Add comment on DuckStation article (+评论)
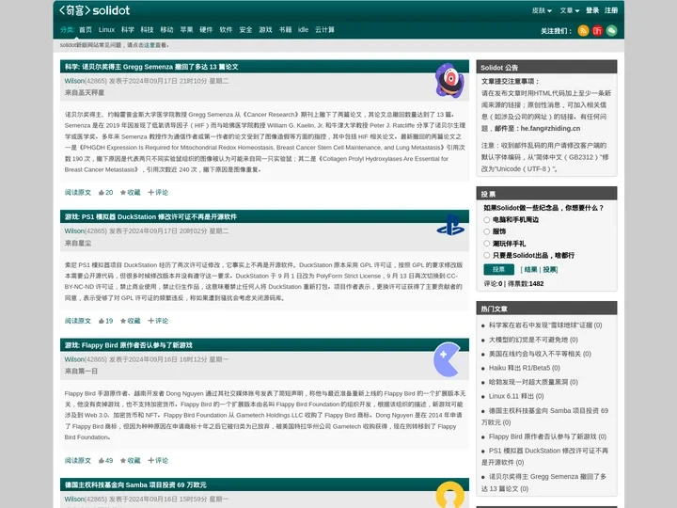 tap(158, 321)
